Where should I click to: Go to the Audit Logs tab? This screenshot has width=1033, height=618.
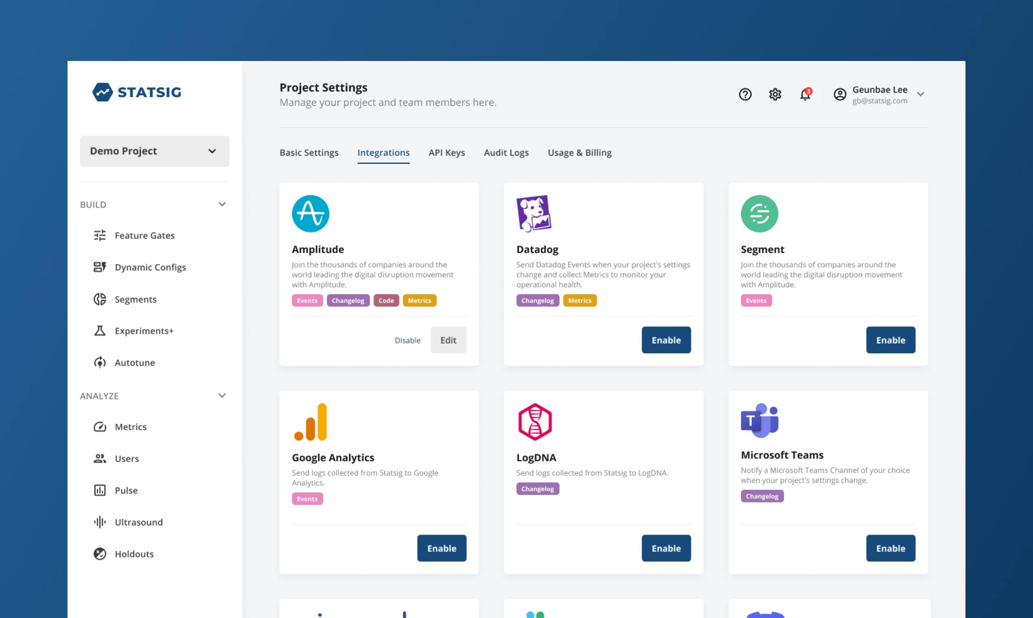point(506,152)
